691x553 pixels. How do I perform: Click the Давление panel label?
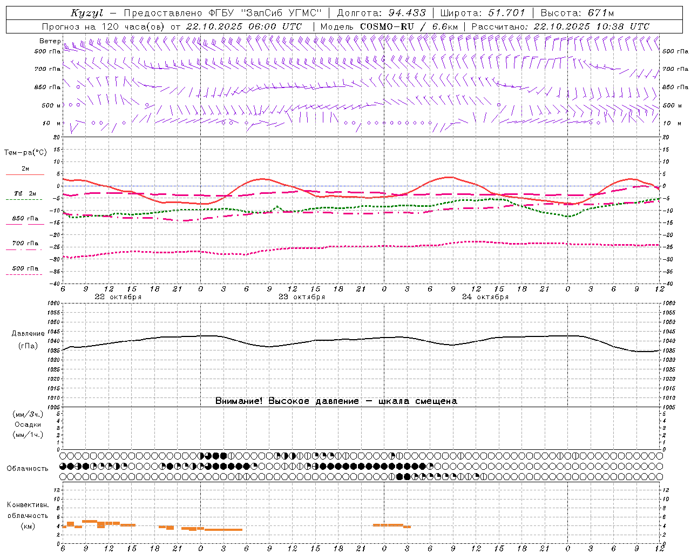coord(28,334)
